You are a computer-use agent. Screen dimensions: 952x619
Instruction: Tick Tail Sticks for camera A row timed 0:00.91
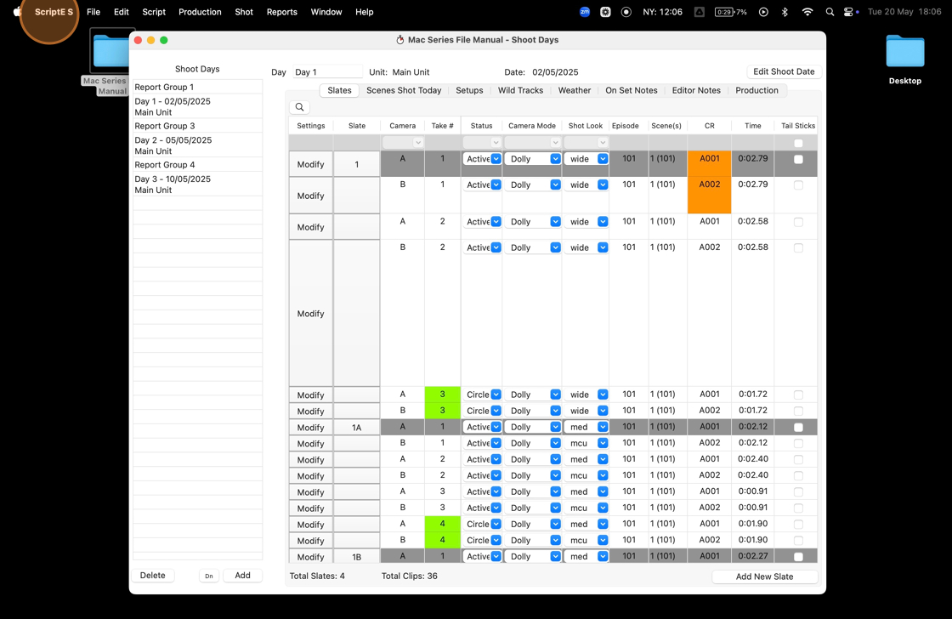click(x=798, y=492)
